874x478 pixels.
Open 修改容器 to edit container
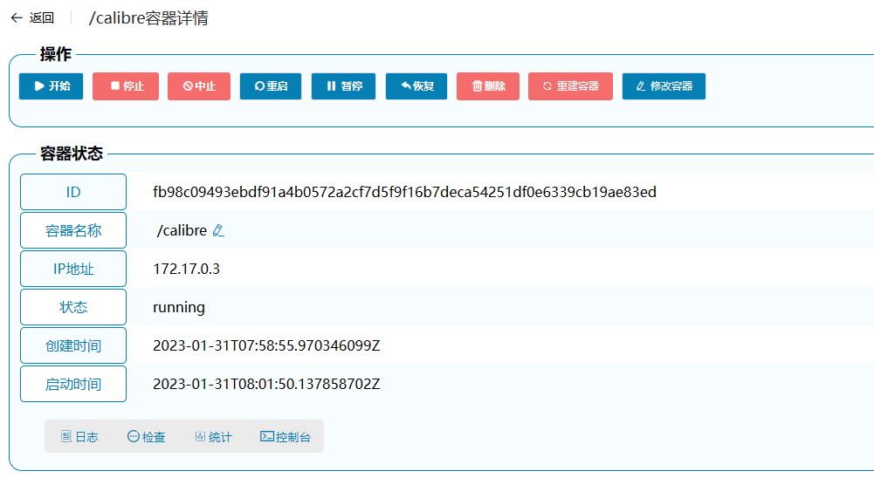[664, 86]
